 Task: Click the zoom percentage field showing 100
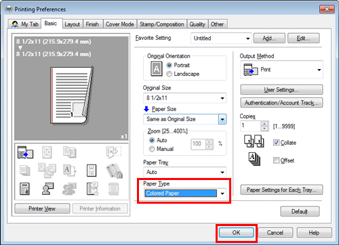pos(199,143)
